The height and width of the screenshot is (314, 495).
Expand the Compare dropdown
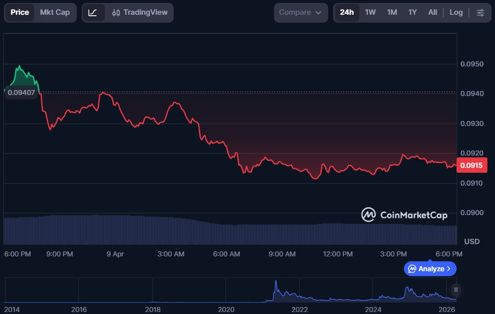click(300, 12)
